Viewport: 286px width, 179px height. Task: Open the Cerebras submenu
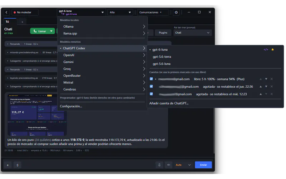pos(103,89)
